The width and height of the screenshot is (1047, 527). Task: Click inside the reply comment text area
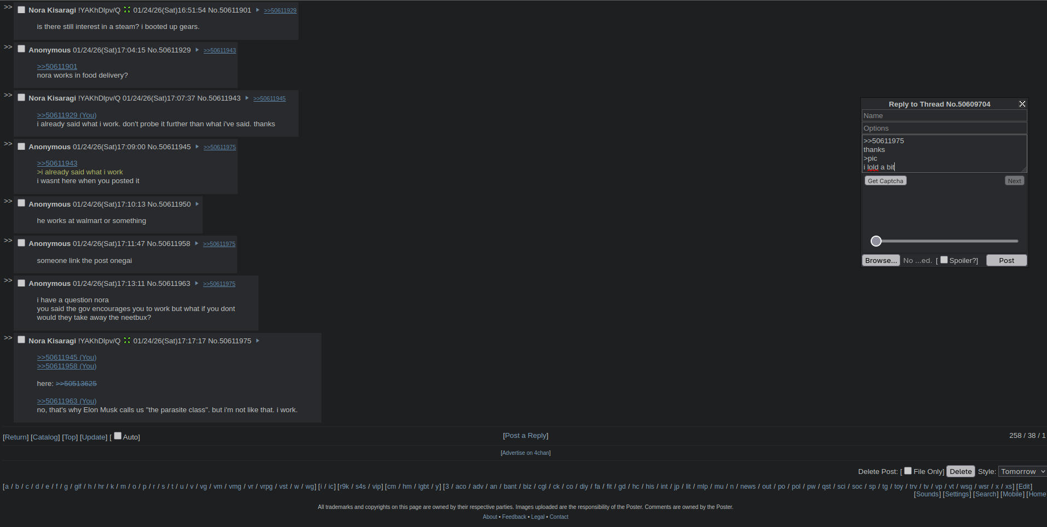[944, 154]
